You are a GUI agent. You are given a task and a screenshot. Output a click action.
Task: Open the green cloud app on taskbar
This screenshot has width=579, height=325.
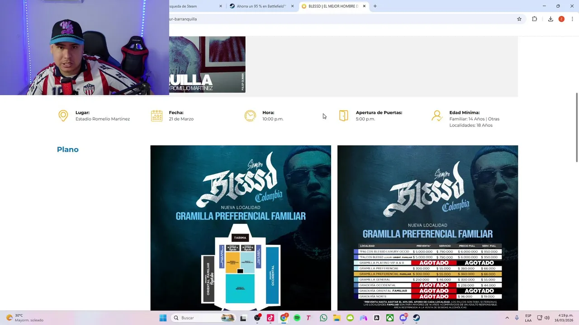tap(350, 318)
